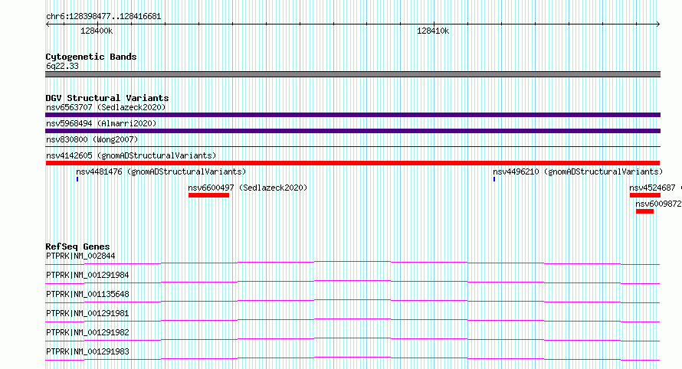The image size is (682, 369).
Task: Click the red bar of nsv6009872
Action: tap(644, 211)
